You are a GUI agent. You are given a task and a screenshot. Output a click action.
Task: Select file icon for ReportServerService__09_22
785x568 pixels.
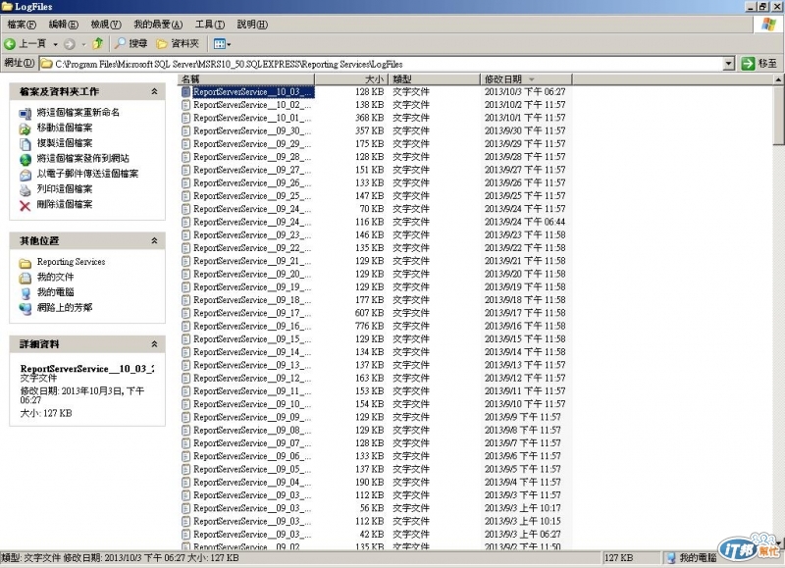coord(185,248)
